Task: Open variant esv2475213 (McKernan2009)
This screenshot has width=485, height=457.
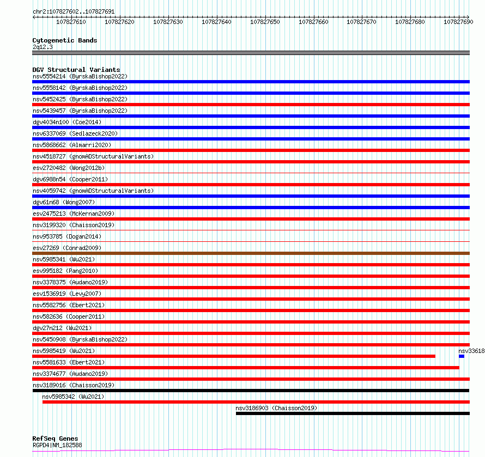Action: click(x=74, y=214)
